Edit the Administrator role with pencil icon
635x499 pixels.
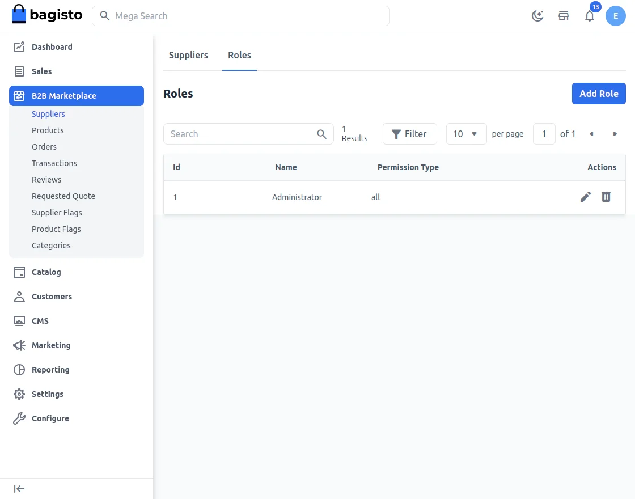[586, 197]
